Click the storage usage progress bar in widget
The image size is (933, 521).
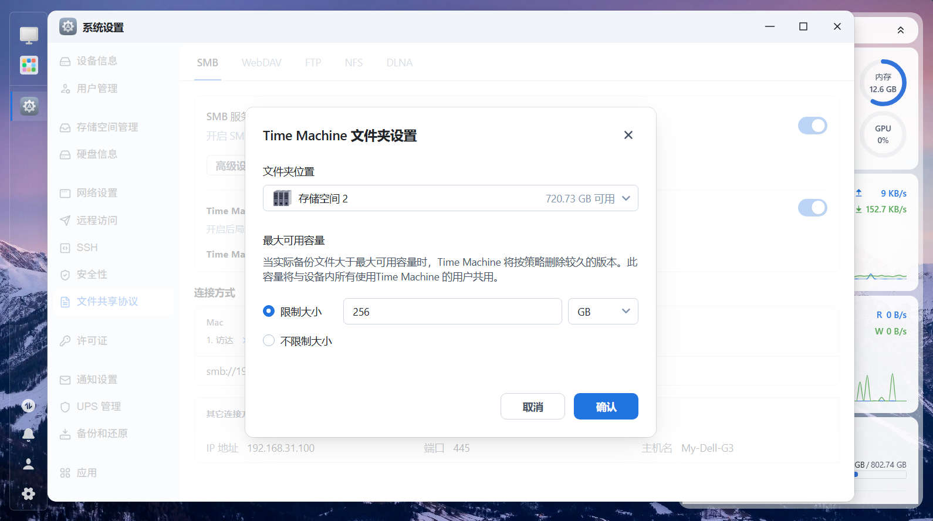coord(880,475)
